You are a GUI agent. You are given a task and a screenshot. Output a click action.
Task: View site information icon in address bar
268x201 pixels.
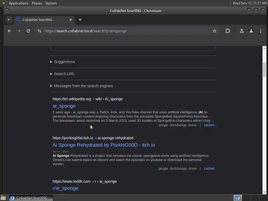click(x=40, y=31)
